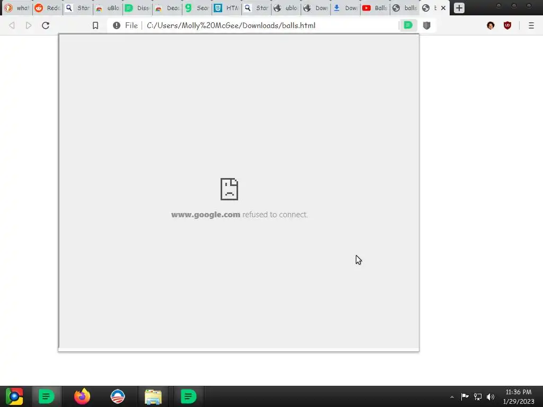The width and height of the screenshot is (543, 407).
Task: Switch to the HTML tab
Action: [x=226, y=8]
